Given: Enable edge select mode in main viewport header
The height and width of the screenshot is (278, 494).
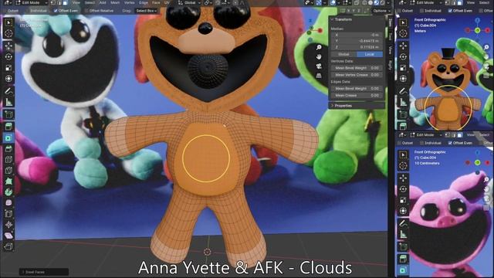Looking at the screenshot, I should pyautogui.click(x=59, y=3).
